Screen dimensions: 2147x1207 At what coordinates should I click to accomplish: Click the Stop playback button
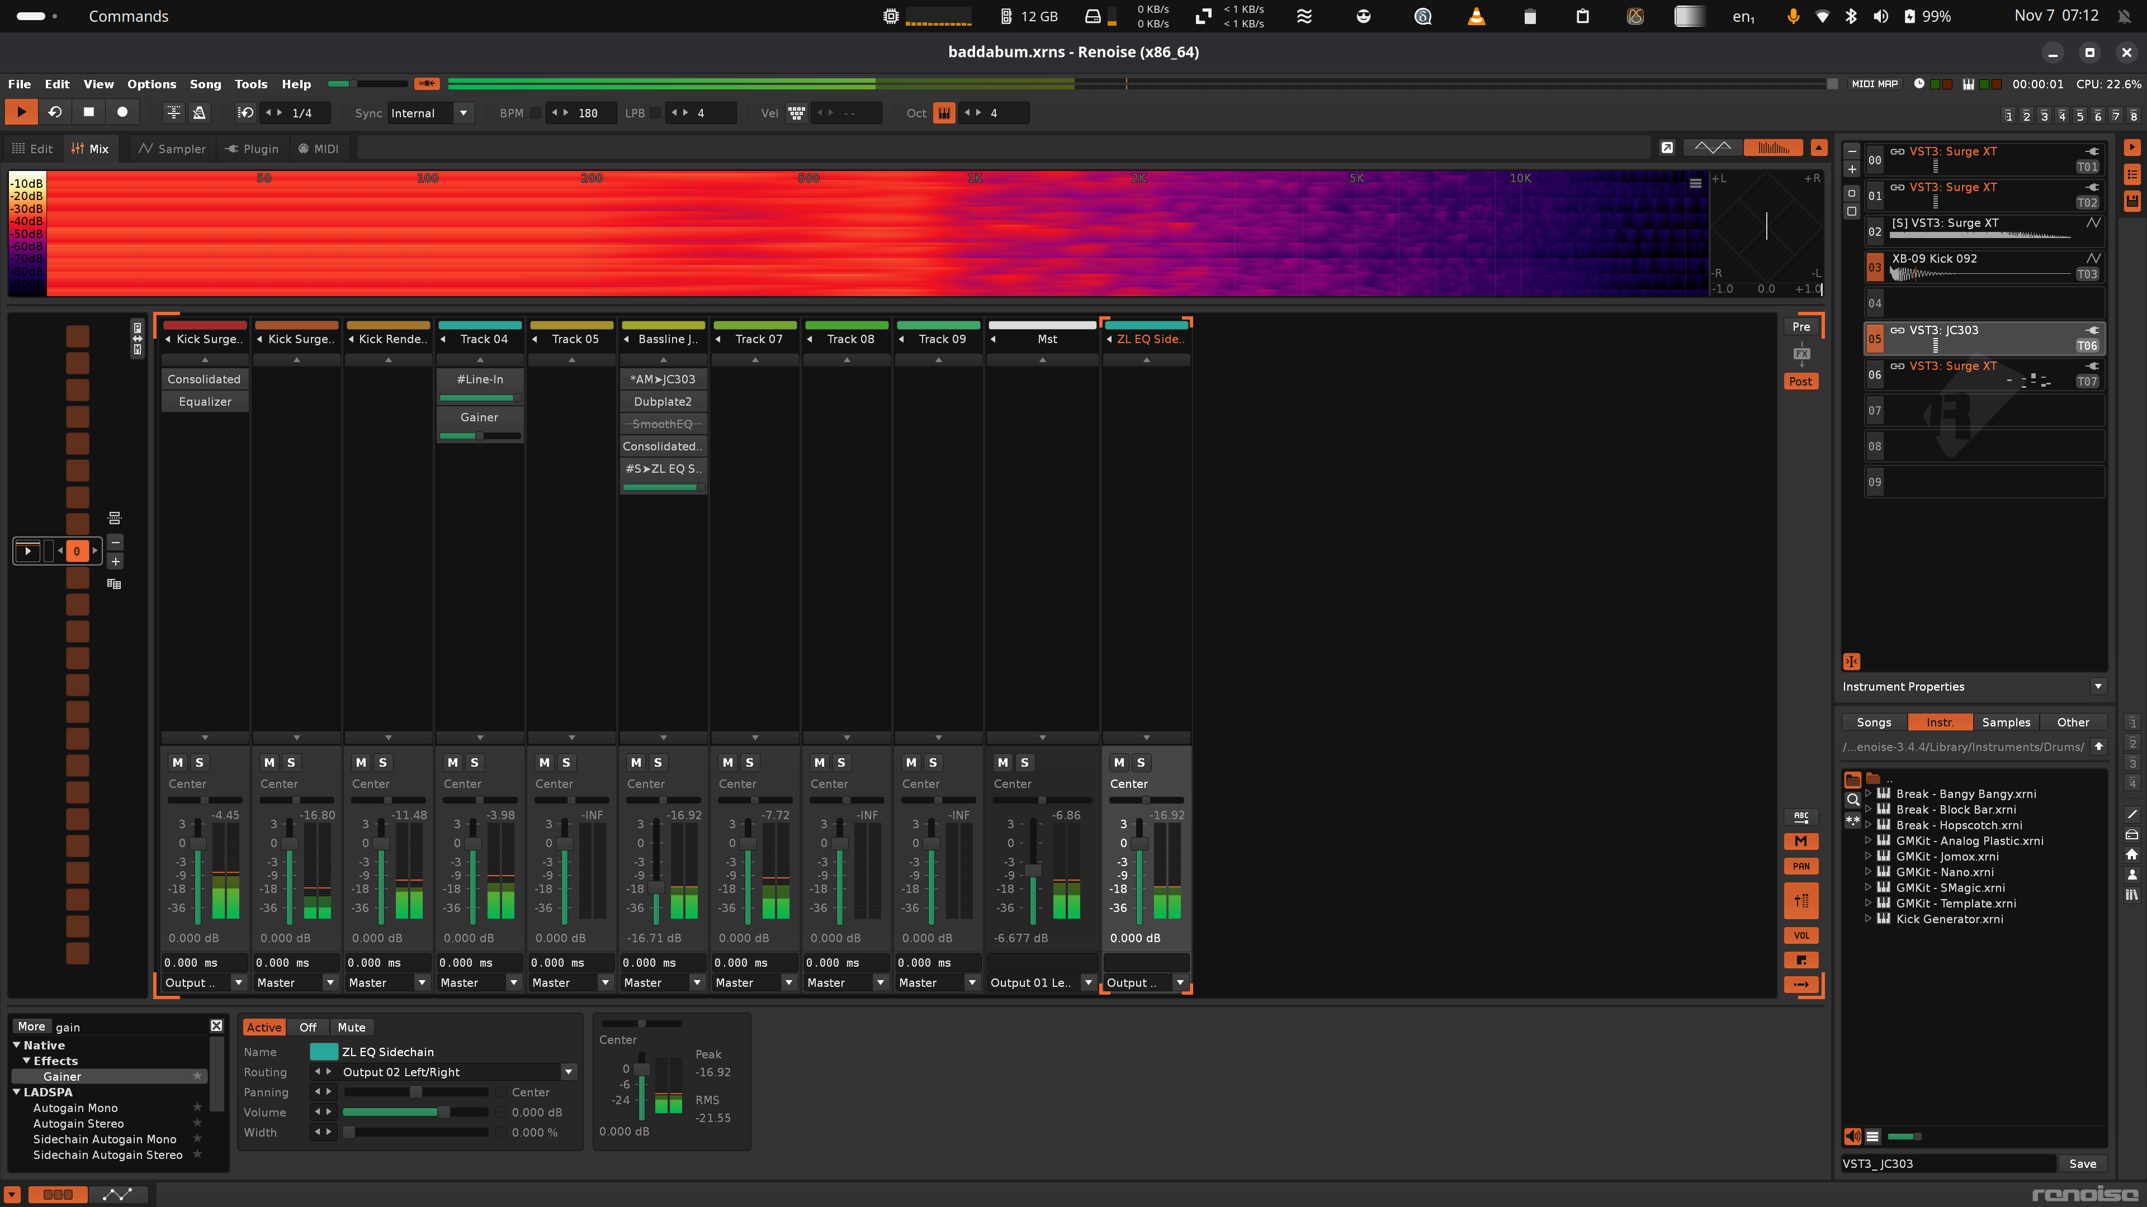click(x=88, y=112)
